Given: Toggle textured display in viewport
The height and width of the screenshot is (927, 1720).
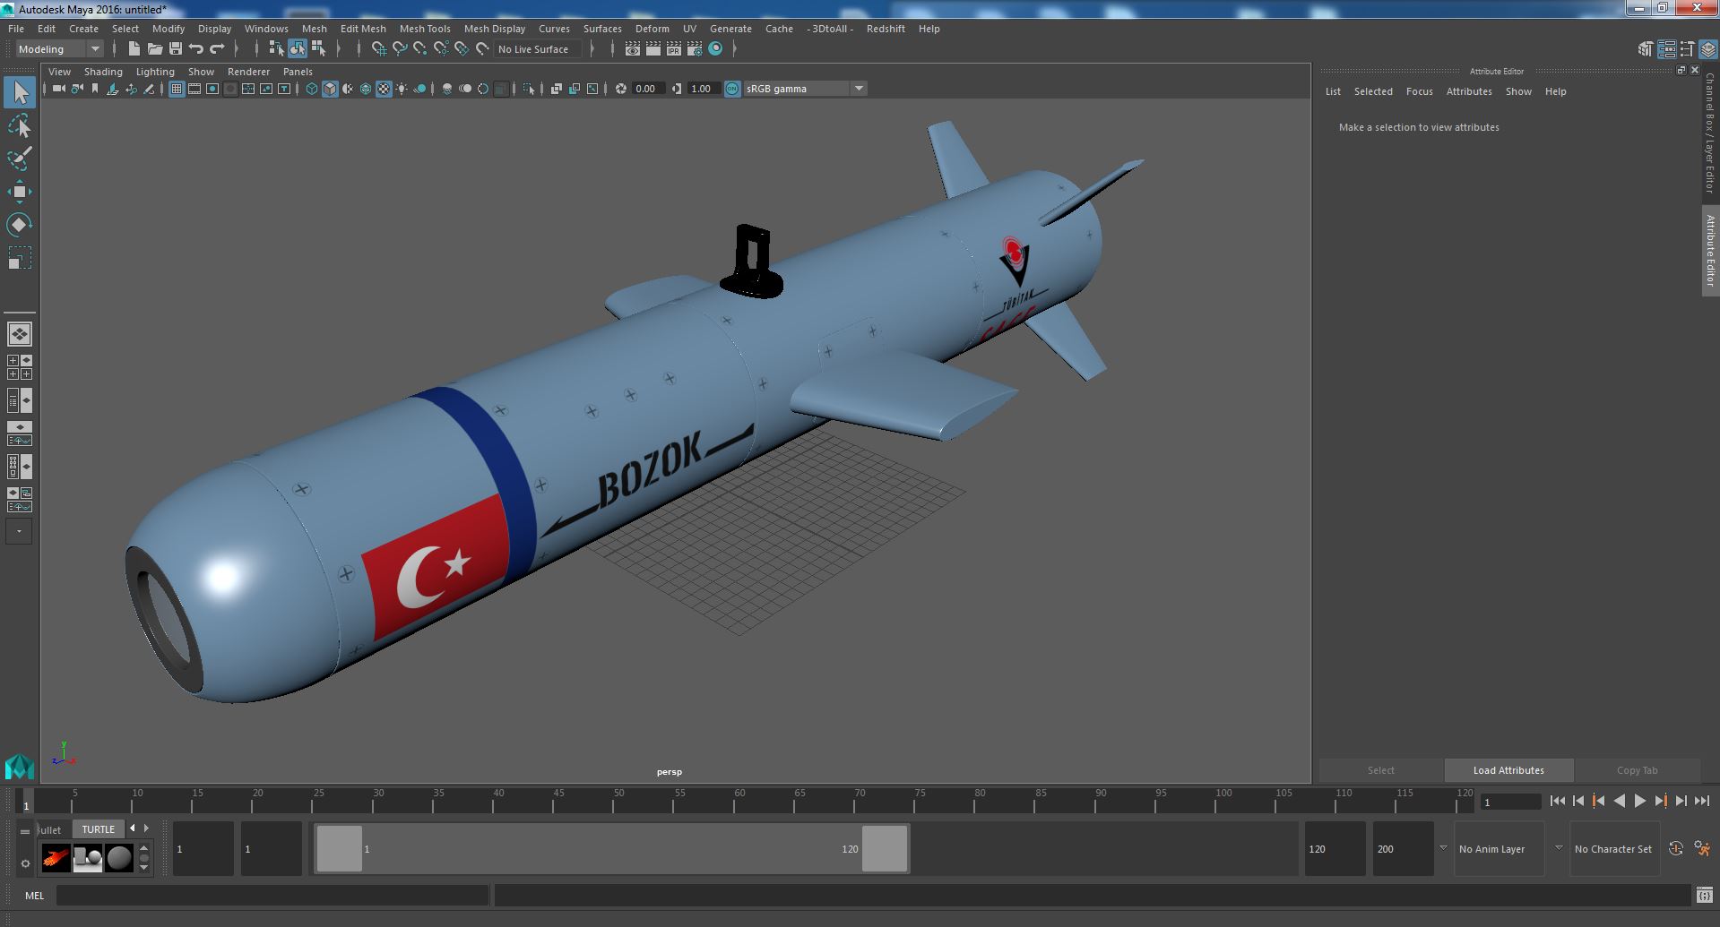Looking at the screenshot, I should click(x=384, y=89).
